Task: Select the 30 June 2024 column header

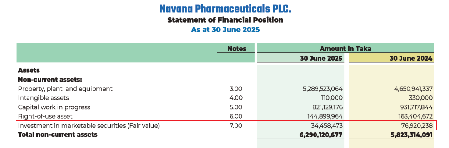Action: click(411, 58)
